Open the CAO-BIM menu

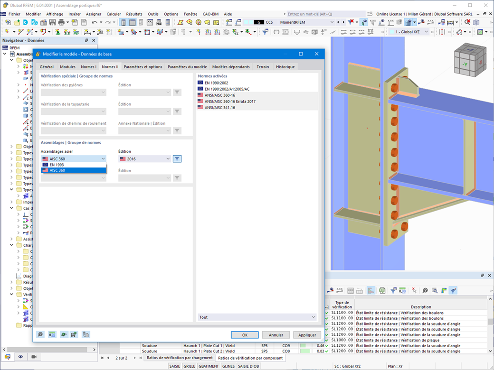(x=210, y=14)
